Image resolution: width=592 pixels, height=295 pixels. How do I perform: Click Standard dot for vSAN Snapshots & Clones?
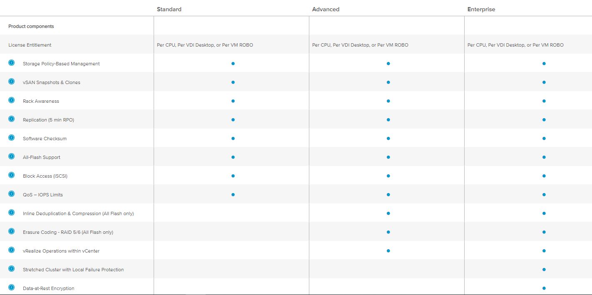[x=233, y=82]
